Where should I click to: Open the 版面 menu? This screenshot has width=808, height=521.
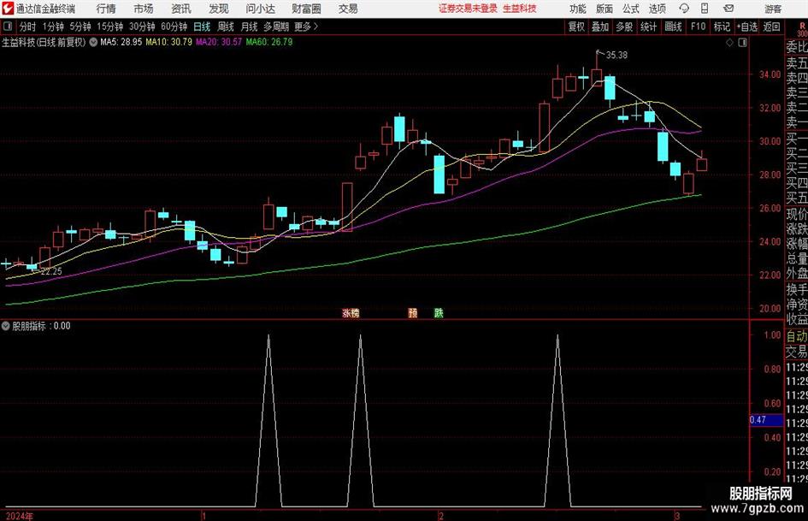[x=604, y=9]
